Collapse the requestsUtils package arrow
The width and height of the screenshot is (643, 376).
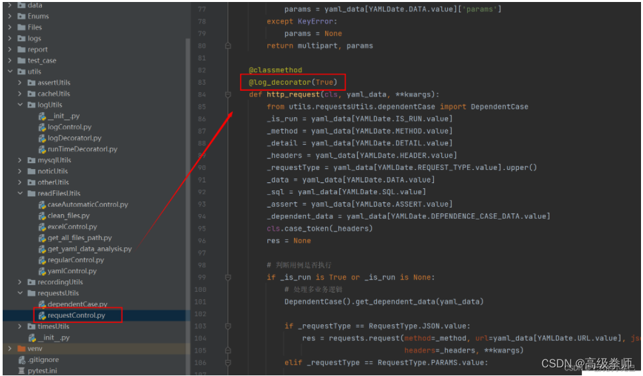[x=20, y=292]
